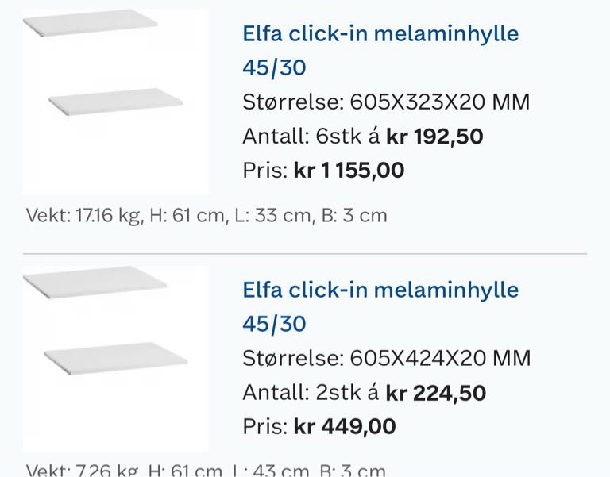This screenshot has height=477, width=610.
Task: Click the divider line between the two products
Action: 305,254
